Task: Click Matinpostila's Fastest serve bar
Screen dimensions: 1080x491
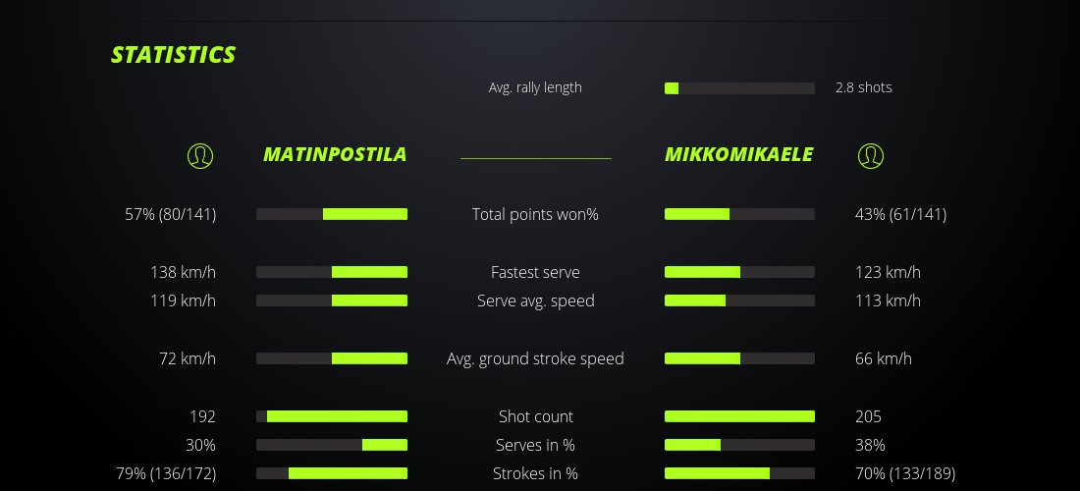Action: pyautogui.click(x=332, y=272)
